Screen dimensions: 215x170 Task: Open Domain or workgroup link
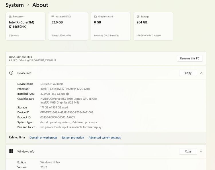click(x=43, y=138)
